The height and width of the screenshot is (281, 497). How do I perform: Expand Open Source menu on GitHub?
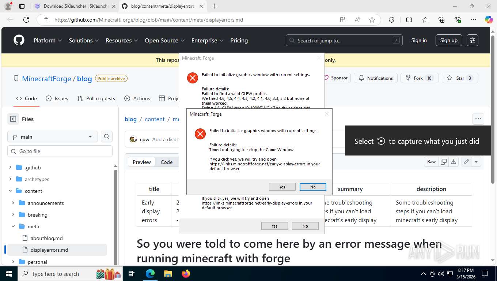165,40
